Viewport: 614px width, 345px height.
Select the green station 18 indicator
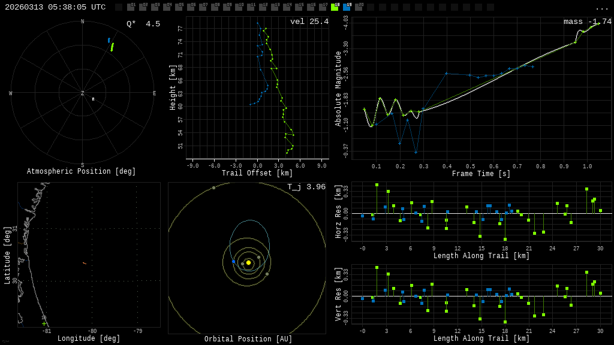point(335,7)
